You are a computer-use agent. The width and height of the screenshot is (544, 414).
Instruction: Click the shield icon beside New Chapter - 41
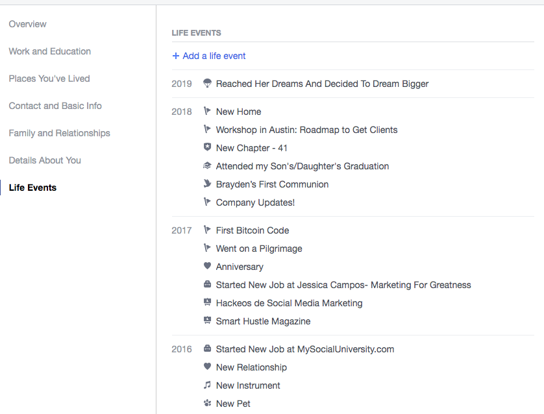tap(208, 148)
